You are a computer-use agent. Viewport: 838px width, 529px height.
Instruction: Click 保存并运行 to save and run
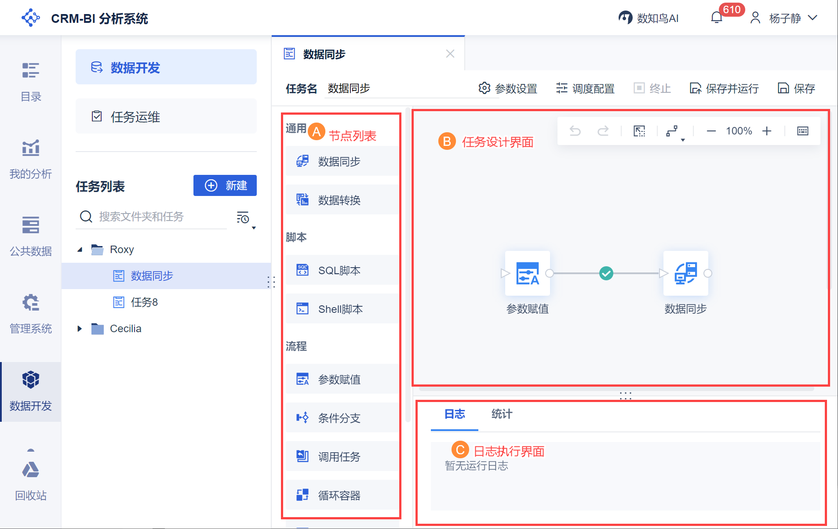coord(724,88)
